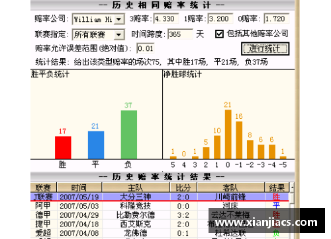Screen dimensions: 331x239
Task: Toggle 包括其他赔率公司 checkbox
Action: (x=219, y=34)
